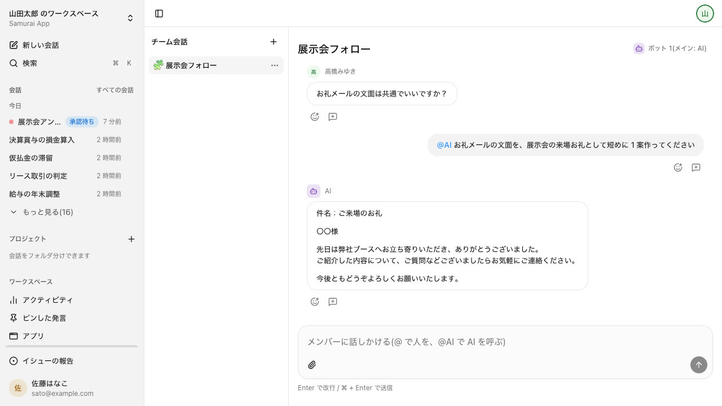Click the 承認待ち status badge

coord(82,122)
